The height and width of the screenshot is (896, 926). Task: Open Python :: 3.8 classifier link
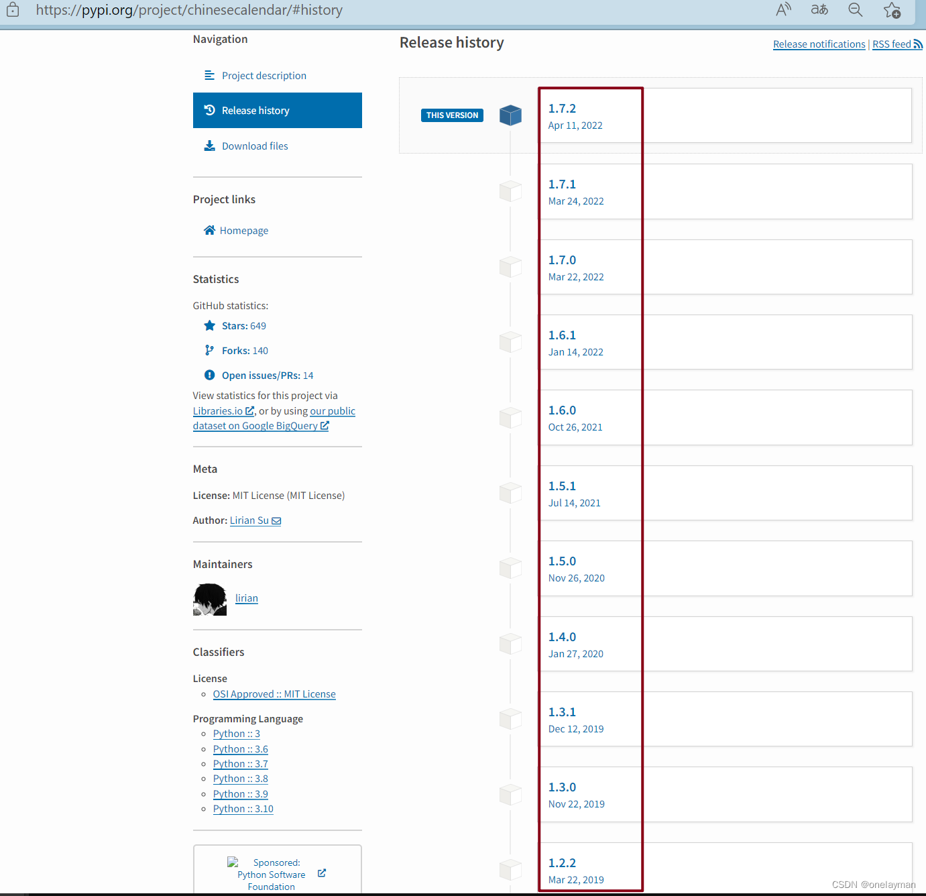241,779
